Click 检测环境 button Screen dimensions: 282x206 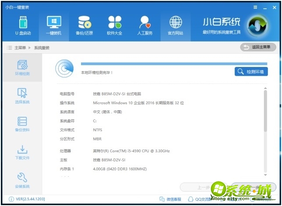coord(251,72)
